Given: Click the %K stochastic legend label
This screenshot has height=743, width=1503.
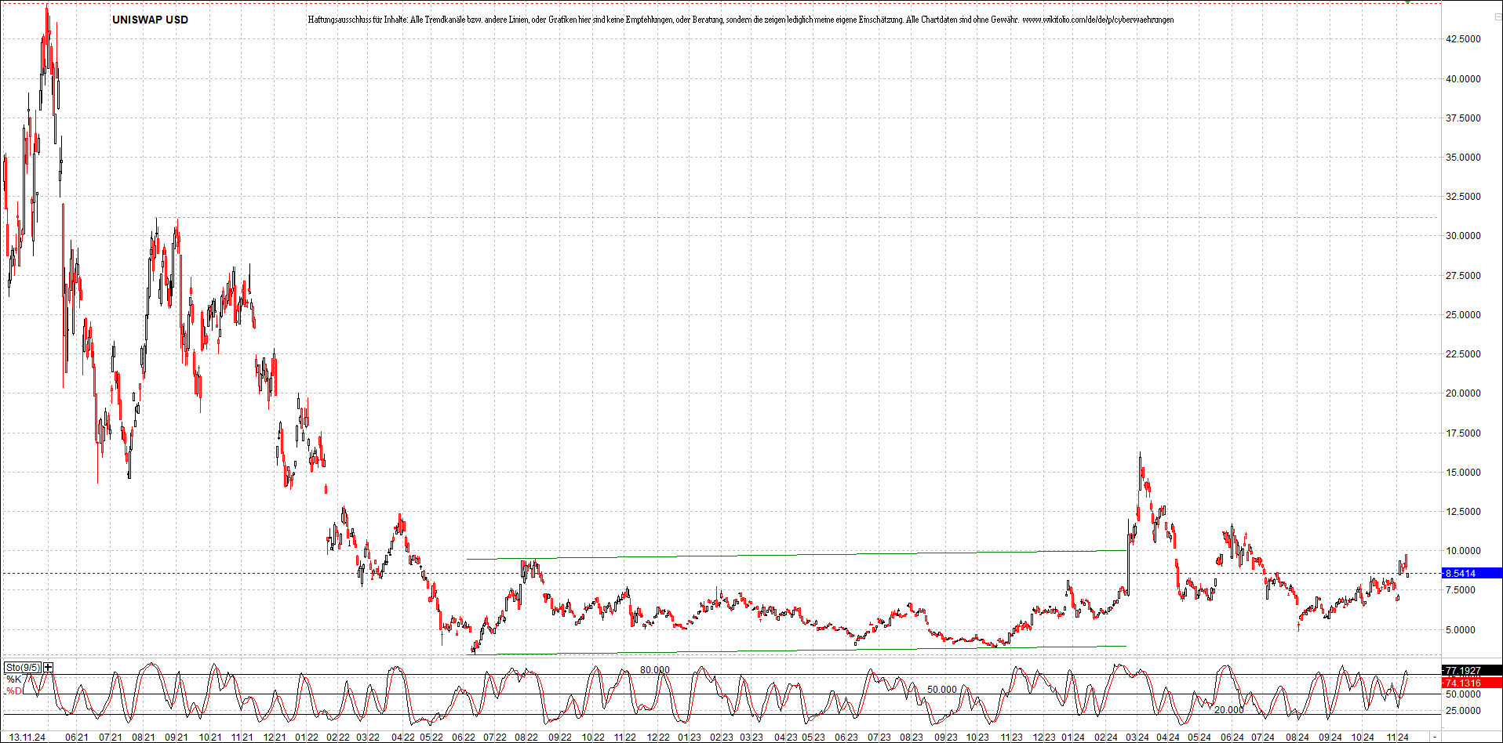Looking at the screenshot, I should coord(14,680).
